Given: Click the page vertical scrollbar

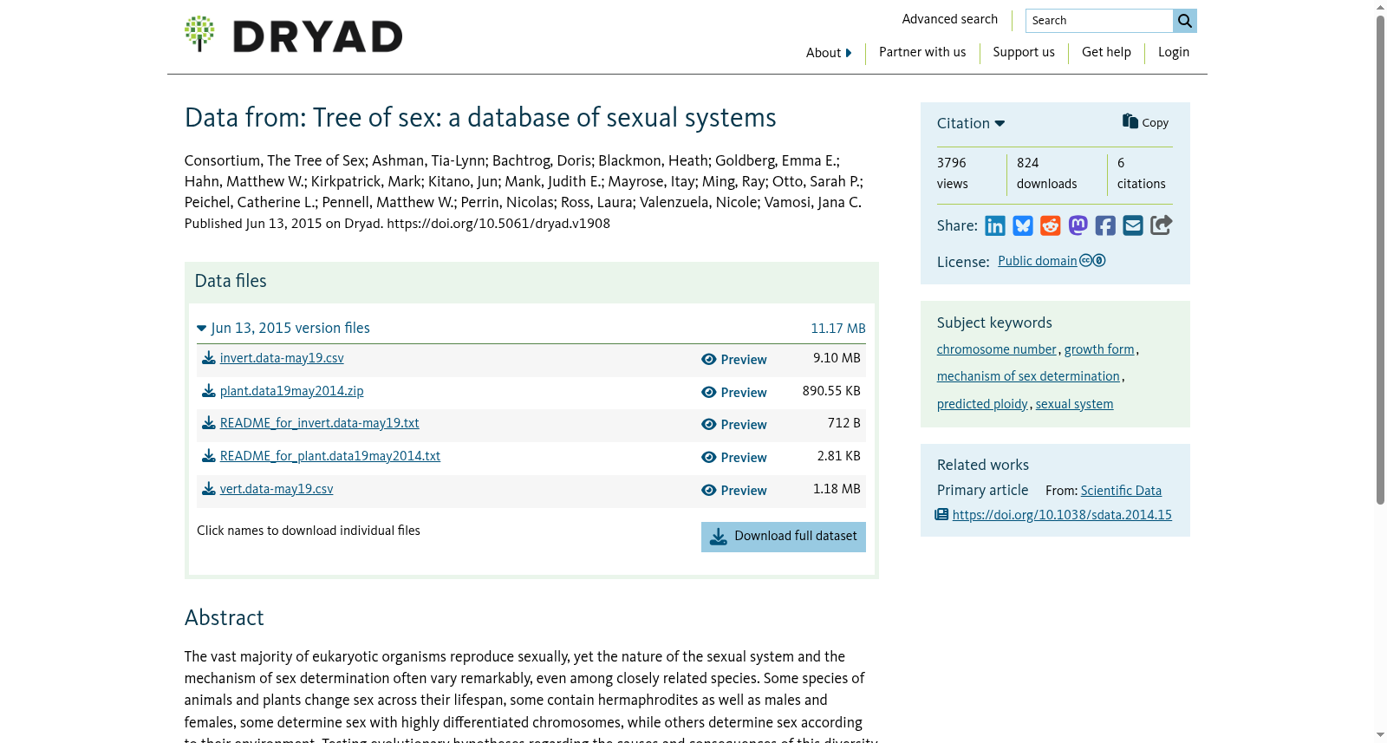Looking at the screenshot, I should pos(1381,260).
